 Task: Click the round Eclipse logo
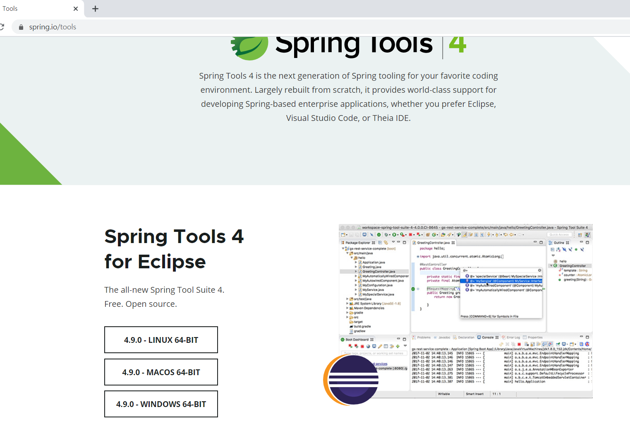click(x=351, y=380)
